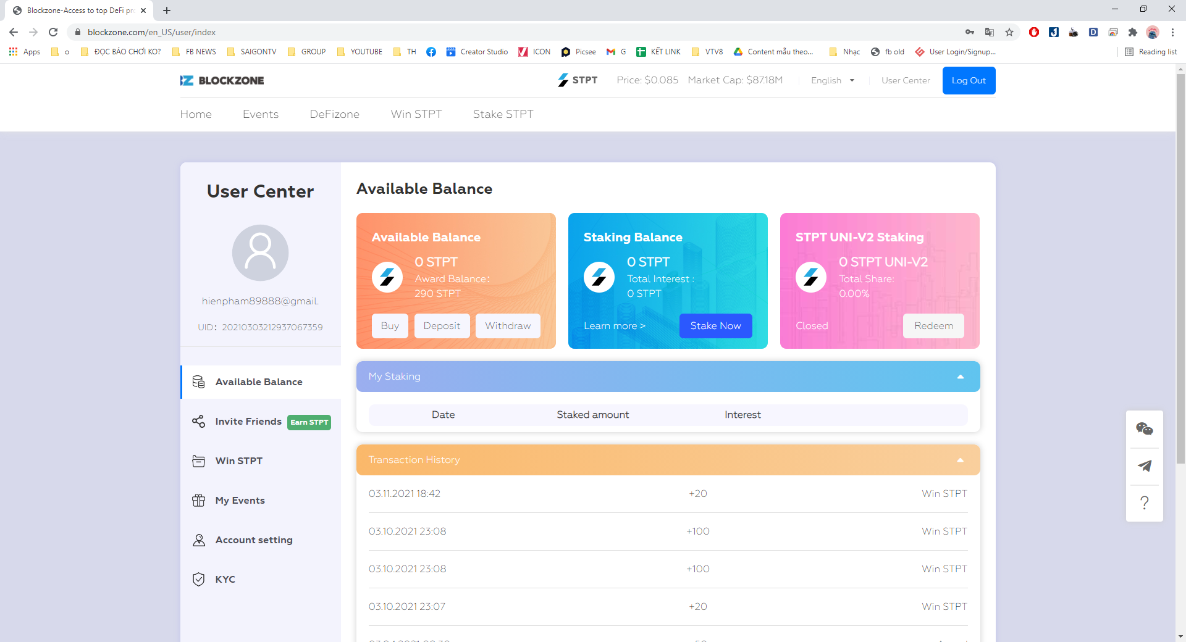1186x642 pixels.
Task: Close the Blockzone browser tab
Action: [143, 10]
